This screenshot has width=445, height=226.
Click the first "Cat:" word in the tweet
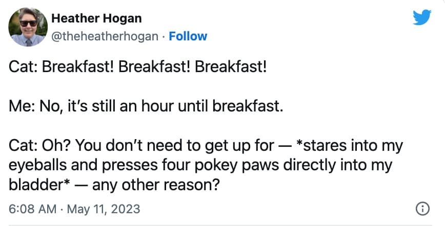[x=23, y=68]
